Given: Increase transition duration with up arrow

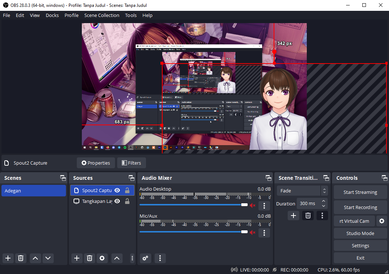Looking at the screenshot, I should point(323,201).
